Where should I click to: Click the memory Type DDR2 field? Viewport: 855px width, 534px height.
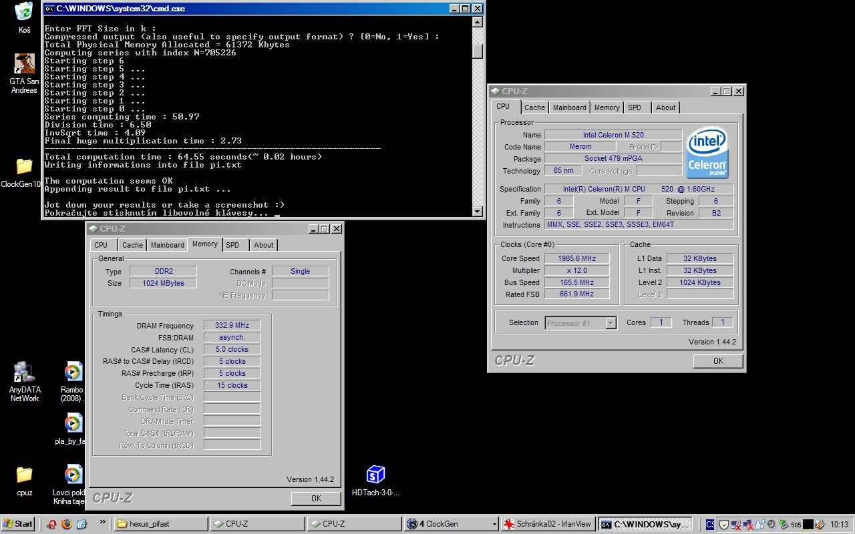163,271
